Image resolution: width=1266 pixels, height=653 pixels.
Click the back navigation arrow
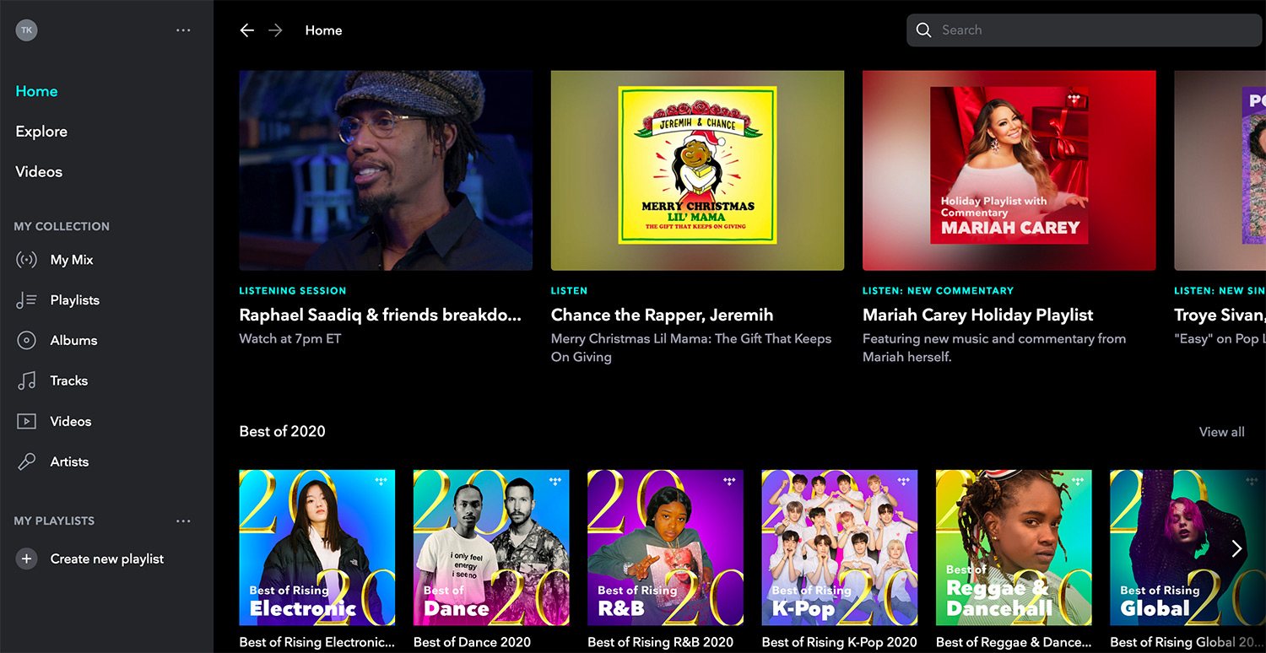coord(246,30)
